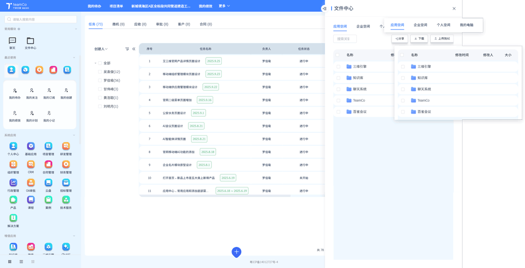Screen dimensions: 525x268
Task: Open the 云盘 cloud drive app
Action: click(x=48, y=182)
